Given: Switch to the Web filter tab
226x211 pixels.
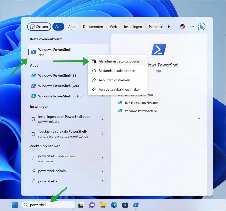Looking at the screenshot, I should pyautogui.click(x=114, y=27).
